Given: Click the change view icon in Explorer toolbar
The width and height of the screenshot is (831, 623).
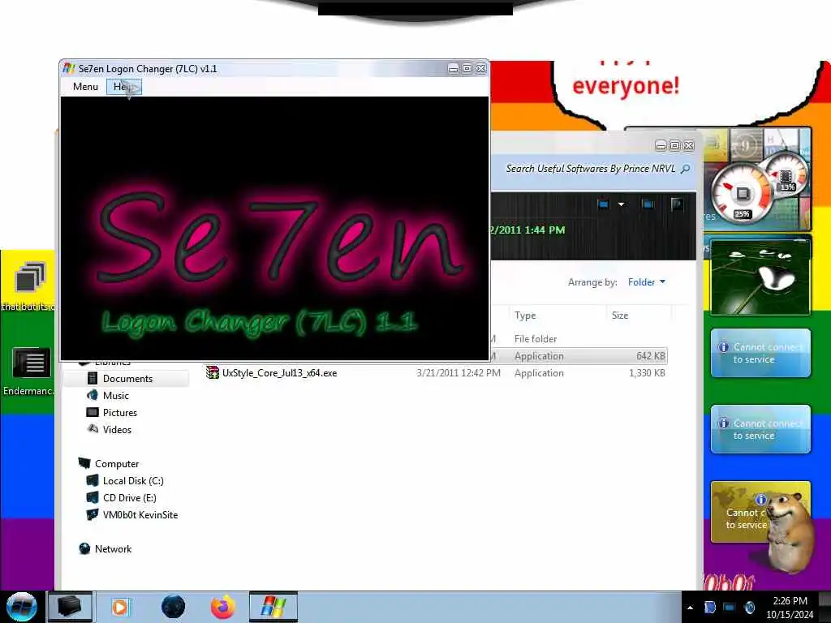Looking at the screenshot, I should [603, 204].
